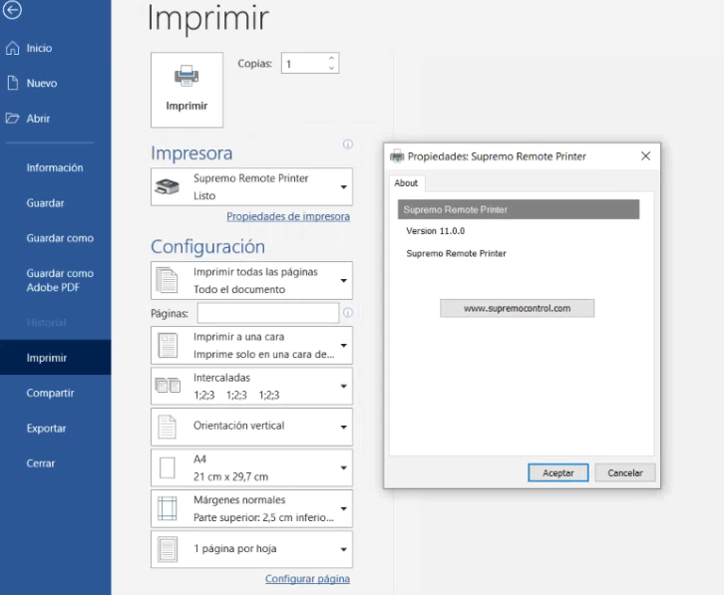The width and height of the screenshot is (724, 595).
Task: Switch to the About tab in the dialog
Action: pyautogui.click(x=406, y=183)
